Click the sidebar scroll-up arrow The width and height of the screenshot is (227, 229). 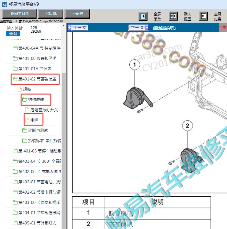63,25
